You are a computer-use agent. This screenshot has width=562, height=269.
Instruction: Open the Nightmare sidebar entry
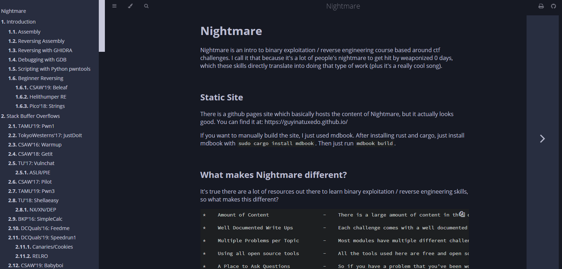pyautogui.click(x=14, y=11)
